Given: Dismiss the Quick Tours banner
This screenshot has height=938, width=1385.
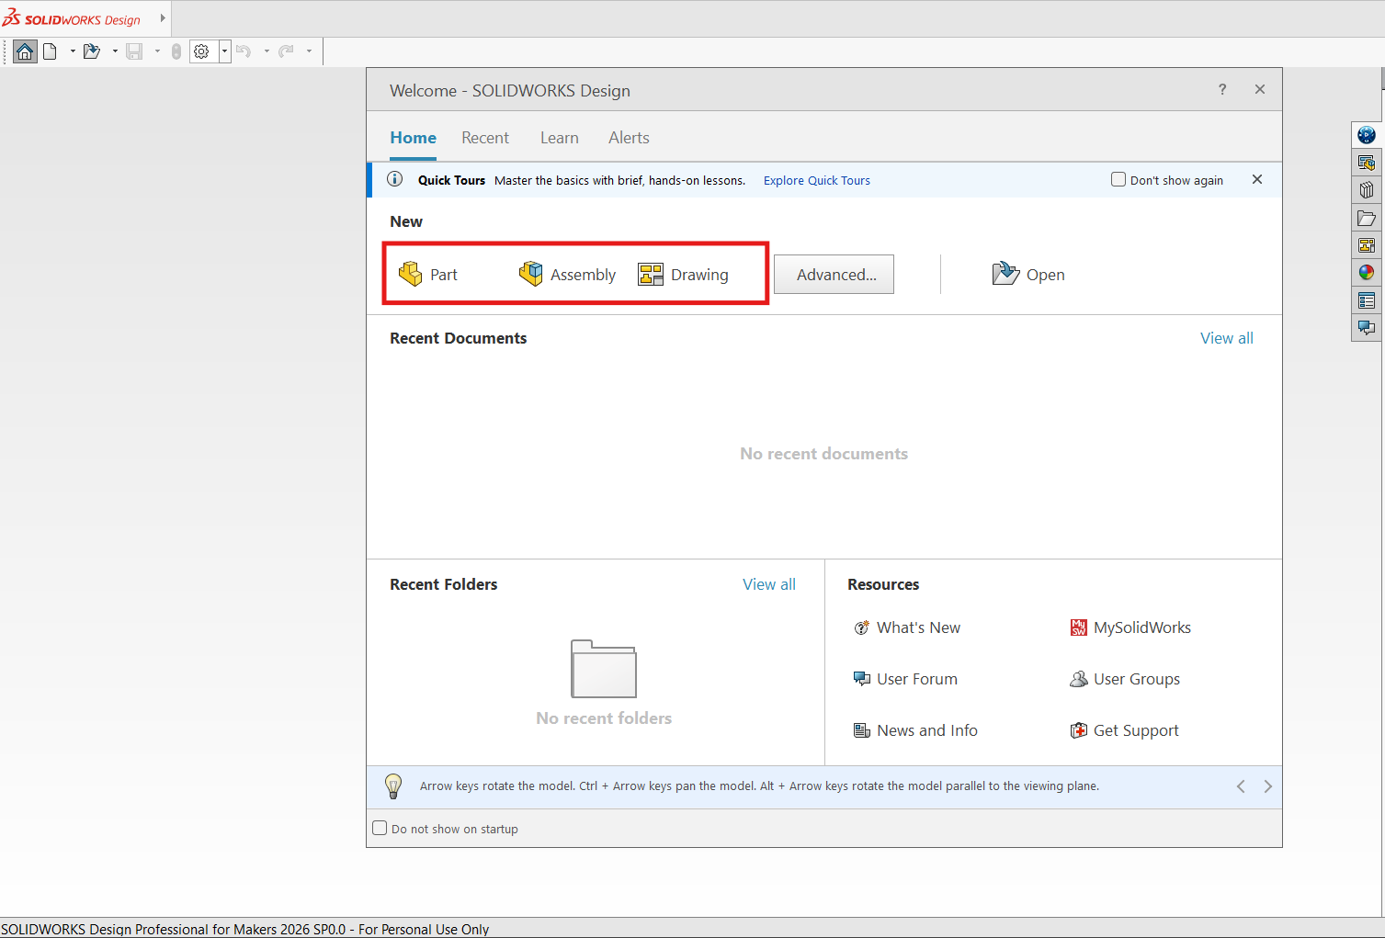Looking at the screenshot, I should (1257, 179).
